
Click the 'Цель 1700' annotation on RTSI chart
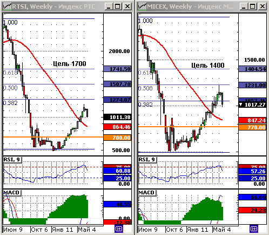[70, 63]
